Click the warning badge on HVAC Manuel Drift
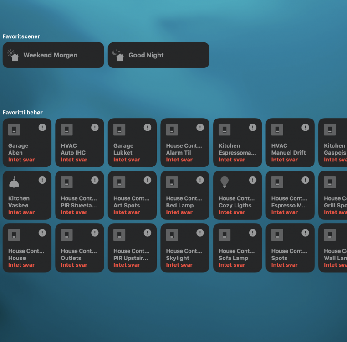Viewport: 347px width, 342px height. [x=305, y=128]
